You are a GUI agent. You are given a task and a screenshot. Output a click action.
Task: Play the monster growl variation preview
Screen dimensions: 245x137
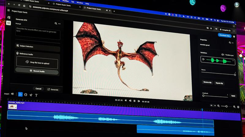(204, 59)
